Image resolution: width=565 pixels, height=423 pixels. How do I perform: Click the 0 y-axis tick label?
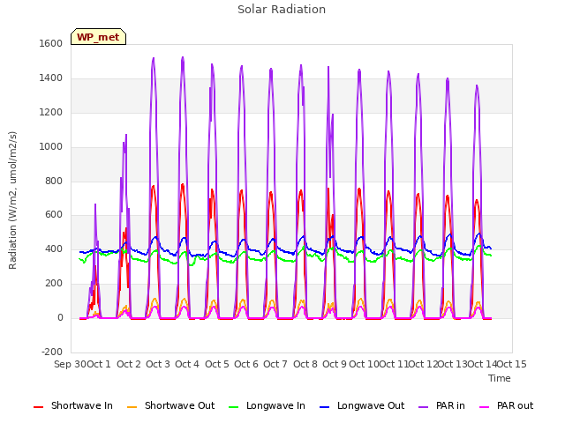(60, 317)
